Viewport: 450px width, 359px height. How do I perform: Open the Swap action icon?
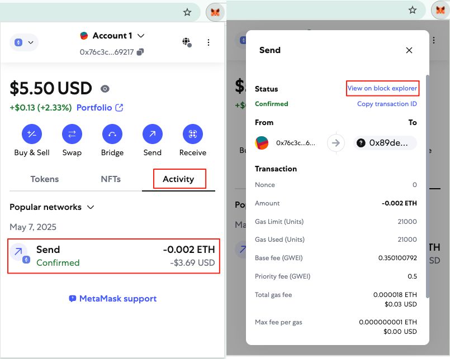pos(72,134)
